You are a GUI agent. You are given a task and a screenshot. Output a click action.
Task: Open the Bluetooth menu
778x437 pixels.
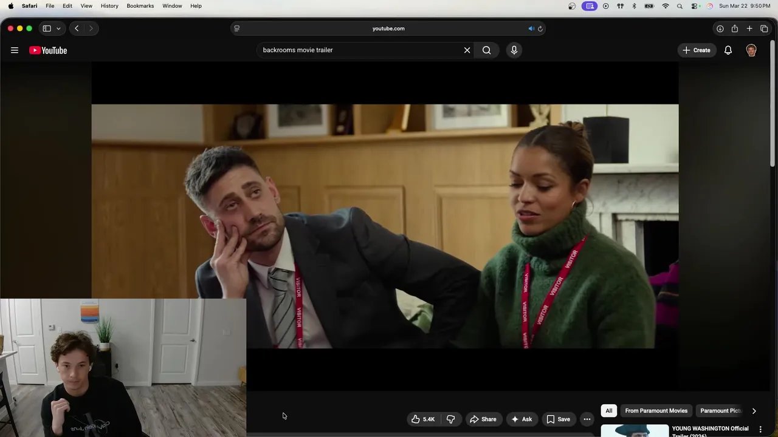tap(634, 6)
